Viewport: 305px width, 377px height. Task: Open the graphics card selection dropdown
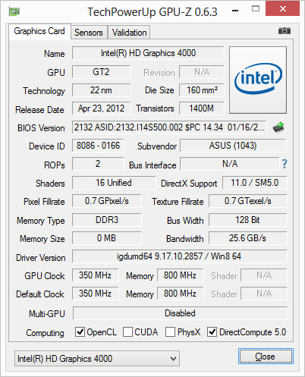(x=97, y=358)
